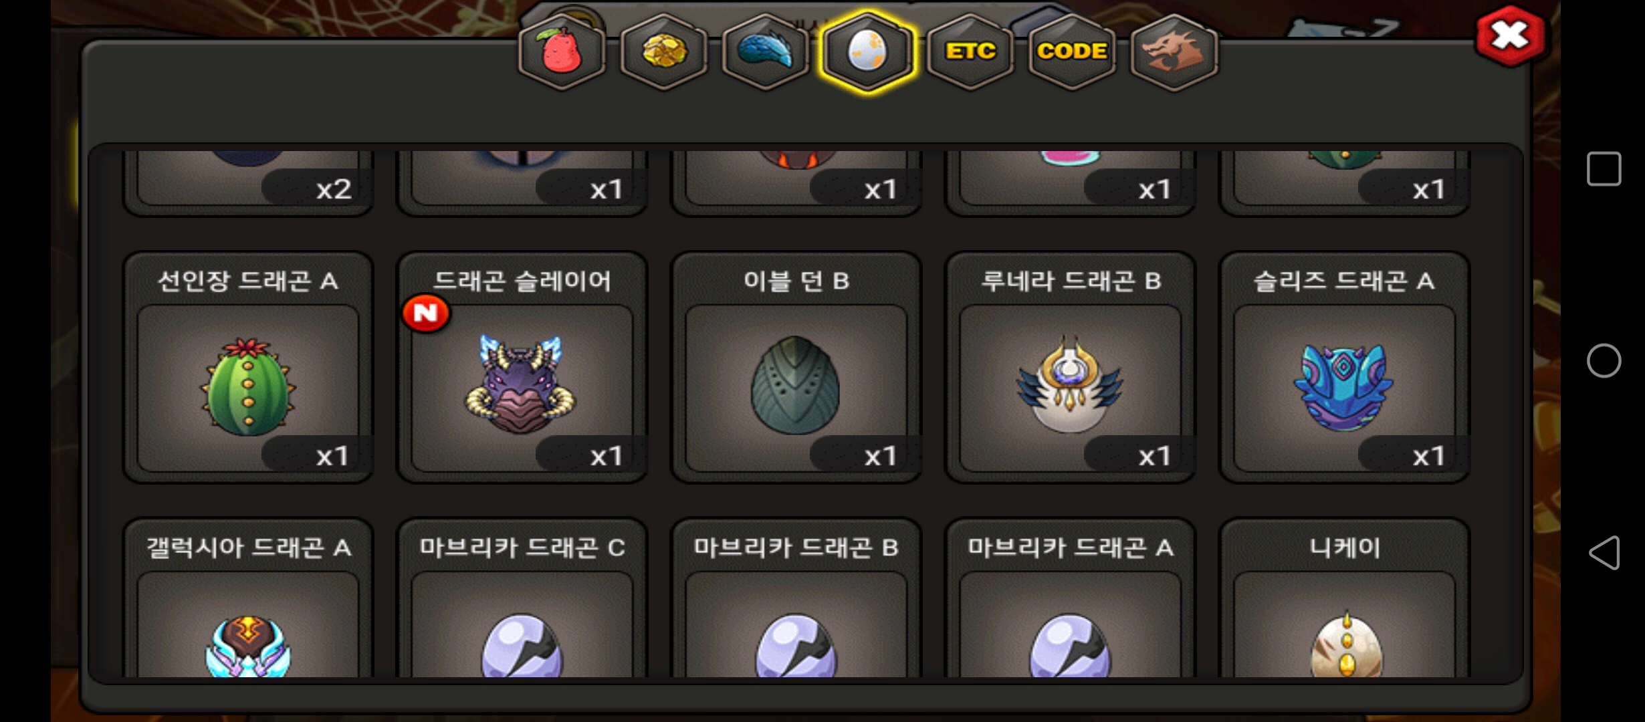Image resolution: width=1645 pixels, height=722 pixels.
Task: Choose the 이블 던 B dark egg
Action: (x=796, y=367)
